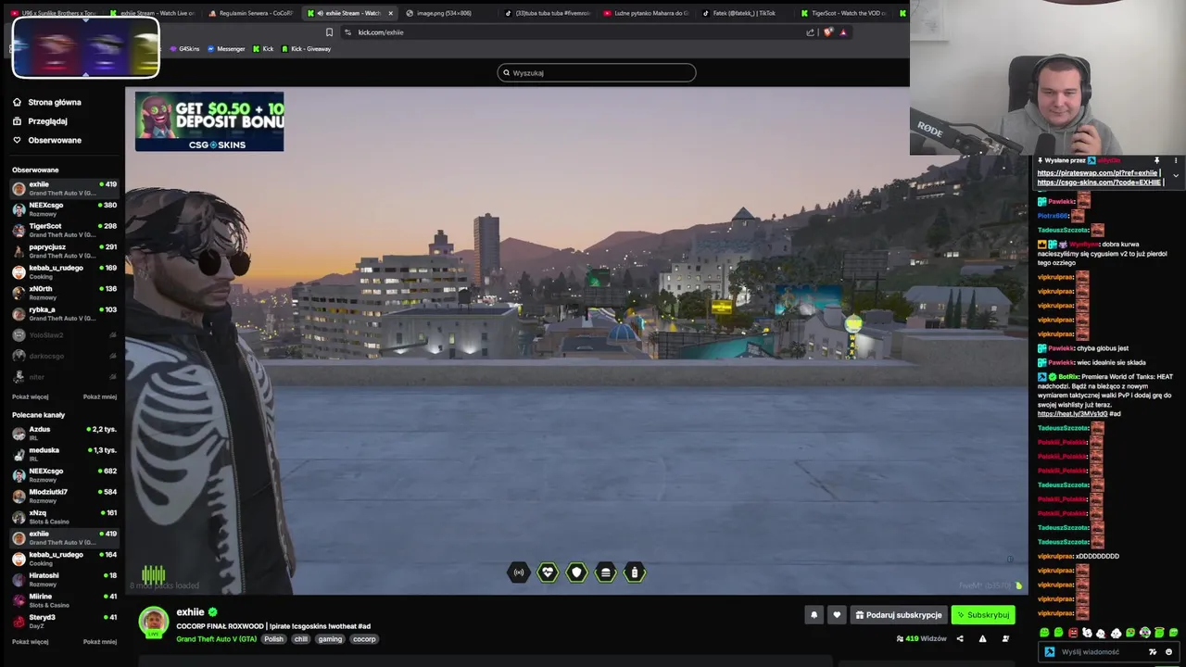Open meduska in recommended channels
Image resolution: width=1186 pixels, height=667 pixels.
pos(64,454)
